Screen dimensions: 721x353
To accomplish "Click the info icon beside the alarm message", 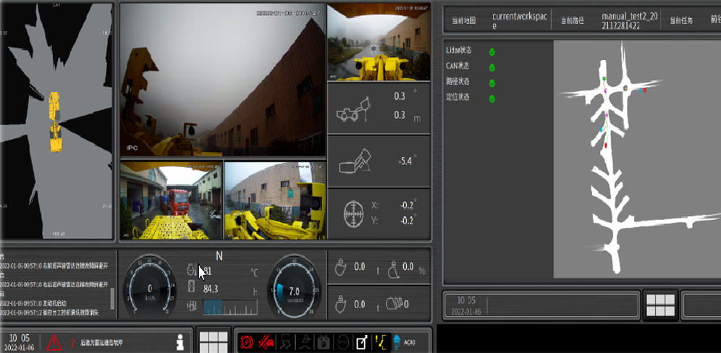I will click(x=180, y=341).
